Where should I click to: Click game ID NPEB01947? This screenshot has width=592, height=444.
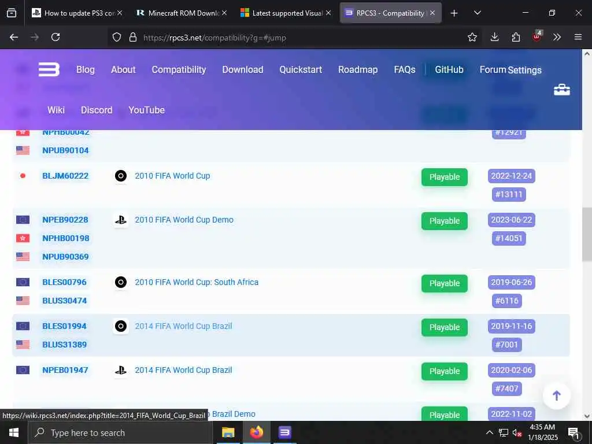[65, 370]
